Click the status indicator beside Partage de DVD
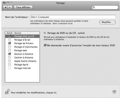 (x=45, y=33)
